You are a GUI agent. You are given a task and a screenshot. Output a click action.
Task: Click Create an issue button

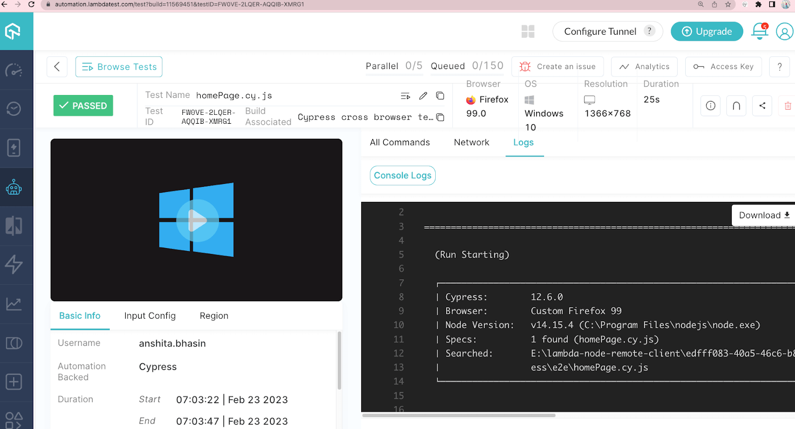coord(557,67)
